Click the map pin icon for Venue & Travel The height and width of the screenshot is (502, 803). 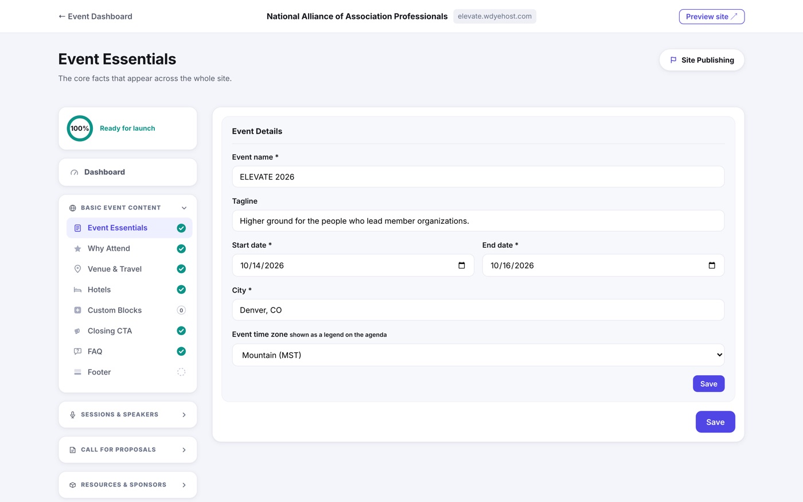coord(77,269)
